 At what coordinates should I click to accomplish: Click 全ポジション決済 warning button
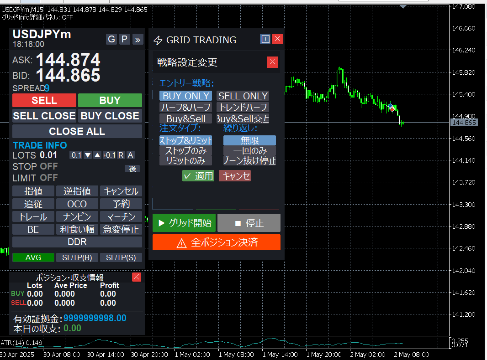point(216,242)
